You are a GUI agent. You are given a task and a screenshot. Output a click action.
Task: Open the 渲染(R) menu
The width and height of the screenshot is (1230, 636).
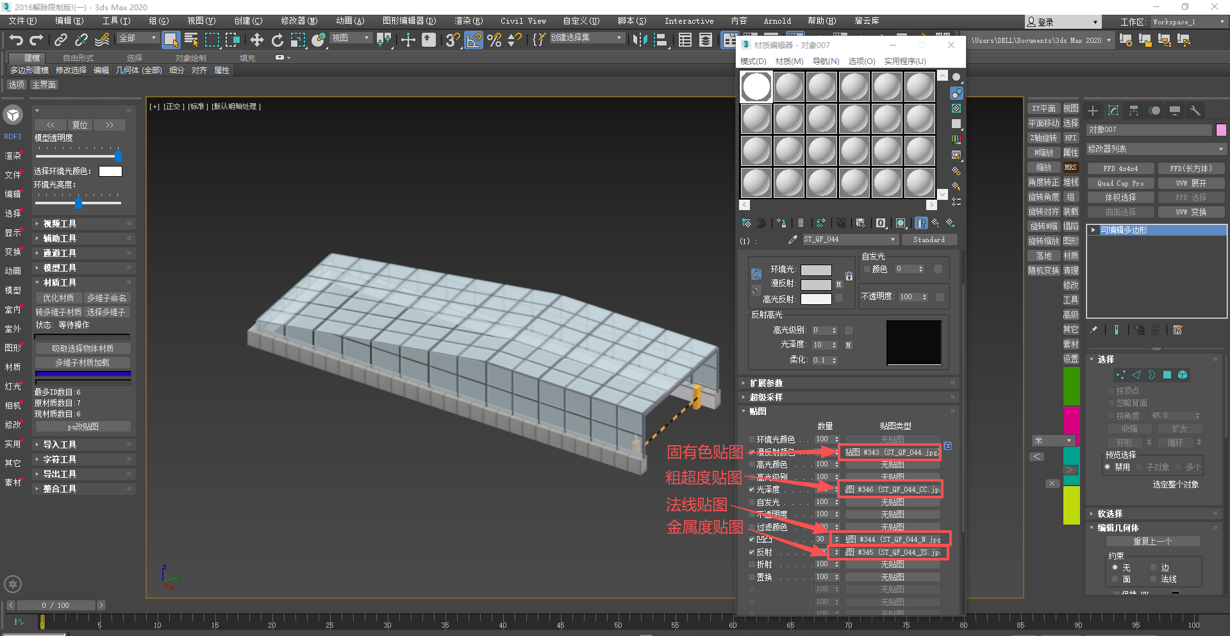click(x=468, y=21)
